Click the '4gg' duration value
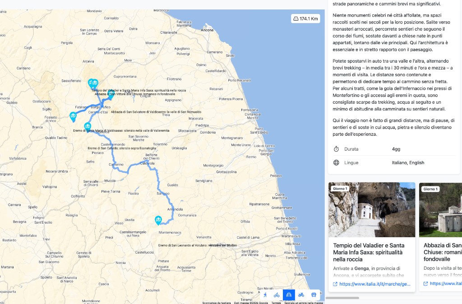 pyautogui.click(x=396, y=149)
